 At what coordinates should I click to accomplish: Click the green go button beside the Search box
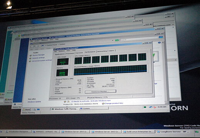pyautogui.click(x=117, y=40)
